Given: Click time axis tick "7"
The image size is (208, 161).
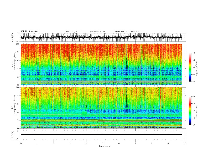Looking at the screenshot, I should click(136, 144).
